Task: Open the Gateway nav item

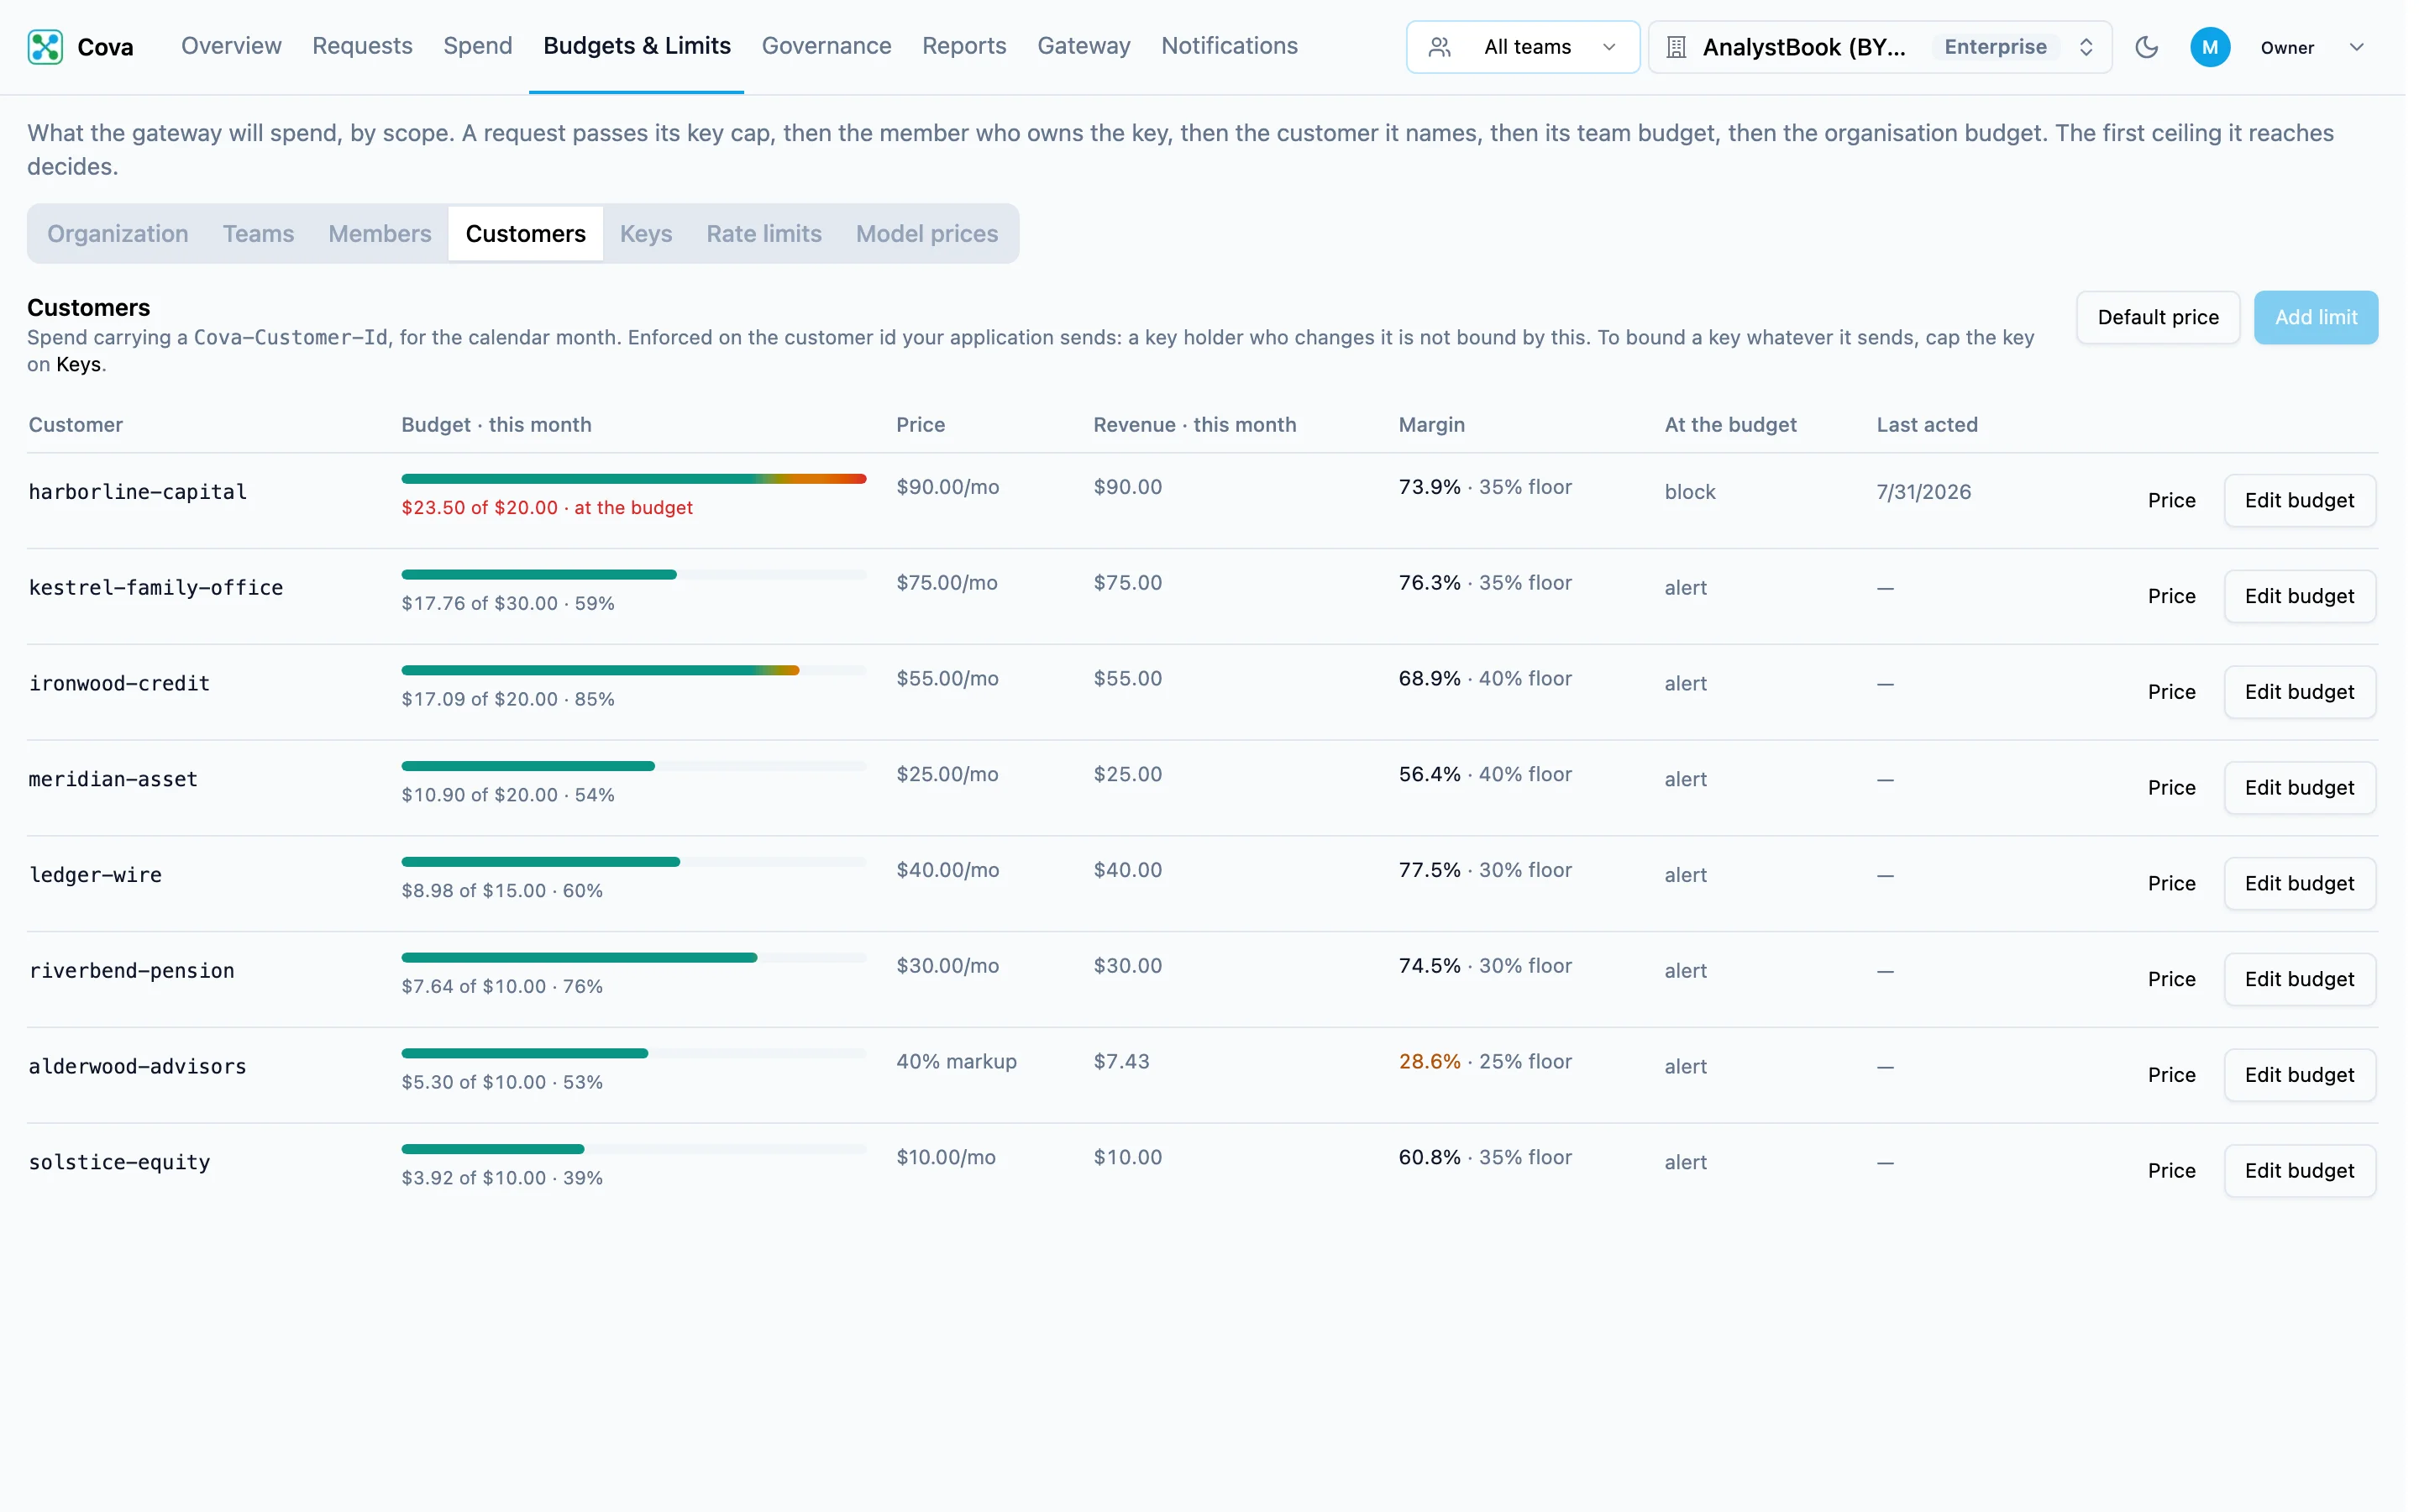Action: [1084, 46]
